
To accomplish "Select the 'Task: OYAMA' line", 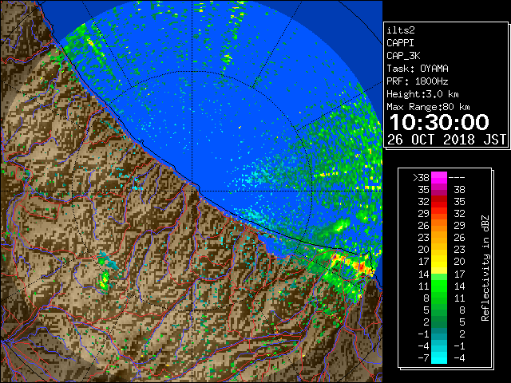I will 418,69.
